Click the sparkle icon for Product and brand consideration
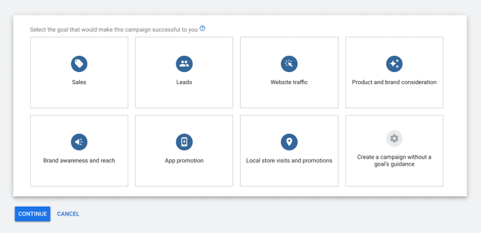This screenshot has width=481, height=233. point(394,64)
